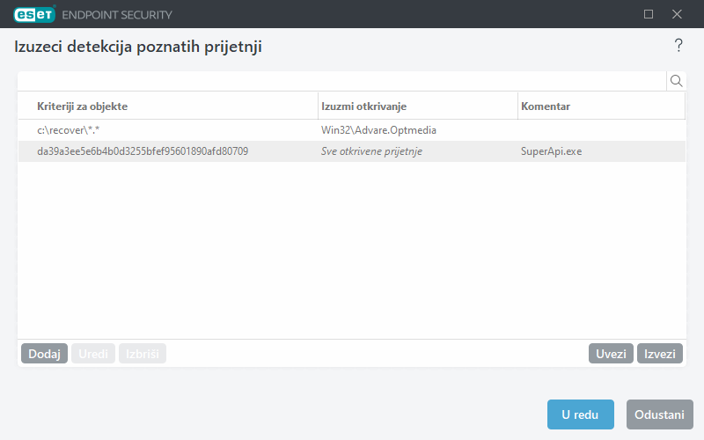Sort by Kriteriji za objekte column
The image size is (704, 440).
coord(167,106)
